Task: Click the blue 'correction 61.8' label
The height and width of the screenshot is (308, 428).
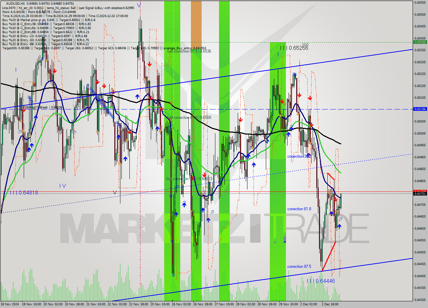Action: pos(299,209)
